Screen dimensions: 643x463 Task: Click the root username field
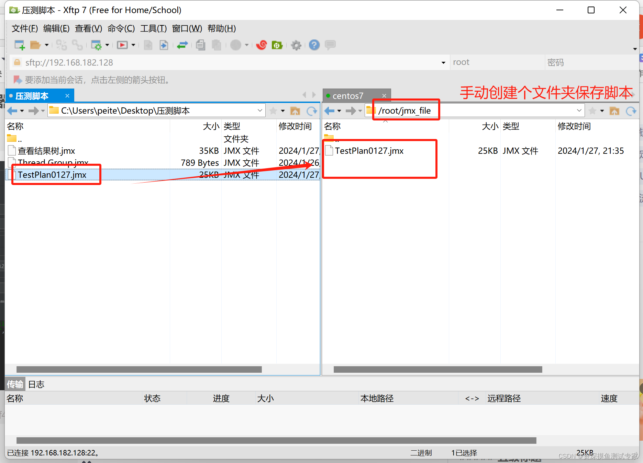[x=497, y=62]
